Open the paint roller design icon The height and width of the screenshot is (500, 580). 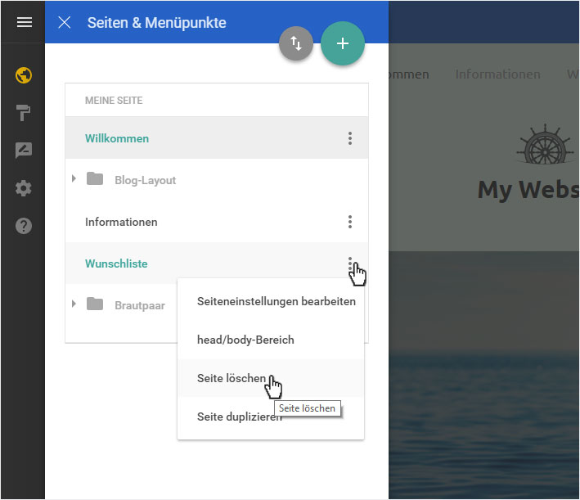point(23,113)
